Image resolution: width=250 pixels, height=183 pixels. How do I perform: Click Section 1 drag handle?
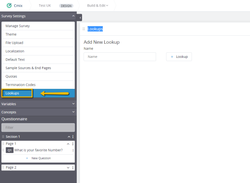point(3,137)
